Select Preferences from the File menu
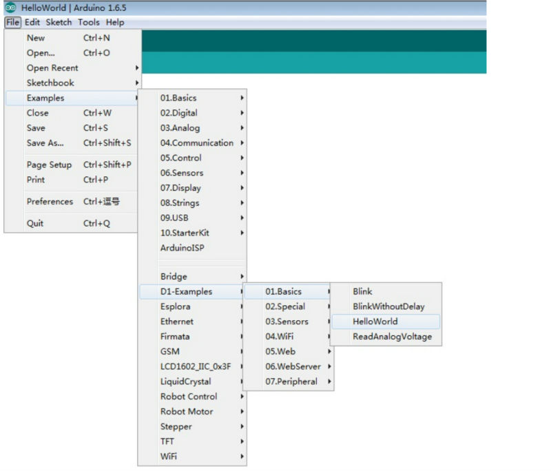The width and height of the screenshot is (551, 471). pyautogui.click(x=50, y=202)
